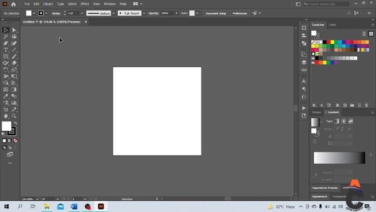The image size is (376, 212).
Task: Open Edit Toolbar three dots
Action: coord(10,163)
